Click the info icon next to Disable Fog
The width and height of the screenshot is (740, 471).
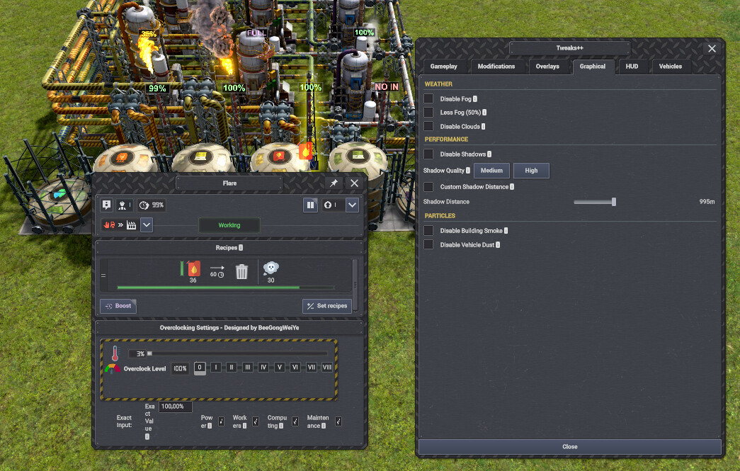[475, 99]
